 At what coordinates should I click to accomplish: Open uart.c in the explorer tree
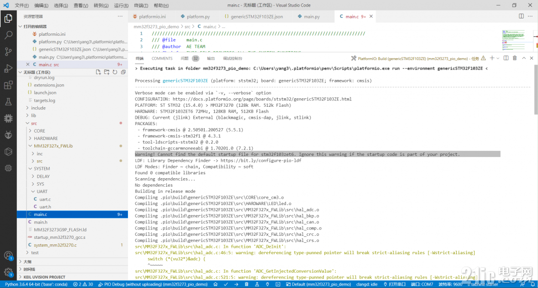click(x=45, y=199)
